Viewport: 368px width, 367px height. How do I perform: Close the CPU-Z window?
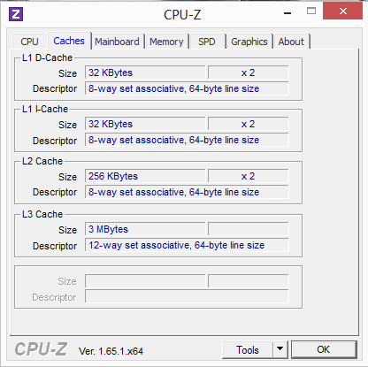pyautogui.click(x=342, y=11)
